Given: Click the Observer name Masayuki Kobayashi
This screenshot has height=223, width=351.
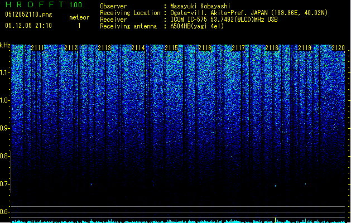Looking at the screenshot, I should pos(200,6).
